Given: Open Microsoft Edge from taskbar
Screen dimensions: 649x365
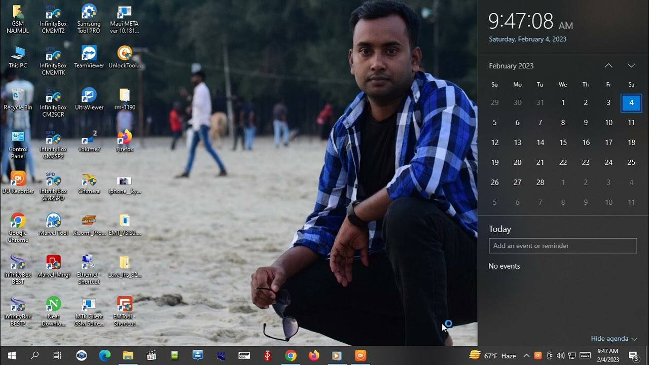Looking at the screenshot, I should point(104,355).
